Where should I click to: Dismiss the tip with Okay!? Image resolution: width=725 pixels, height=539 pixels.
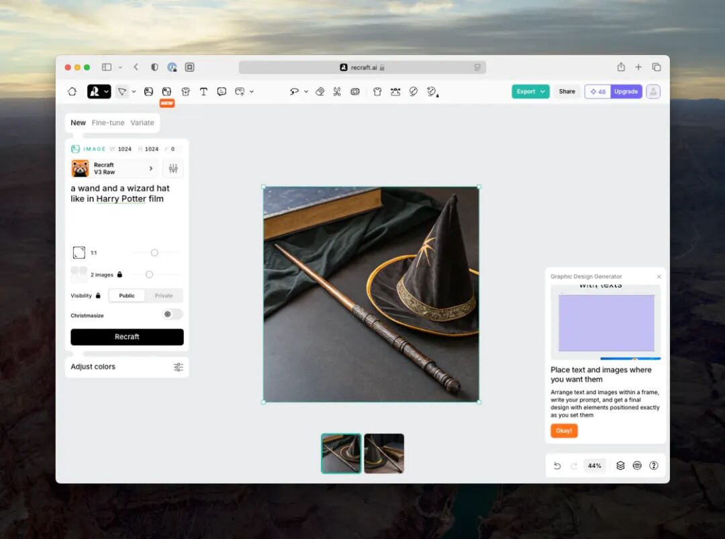[564, 431]
